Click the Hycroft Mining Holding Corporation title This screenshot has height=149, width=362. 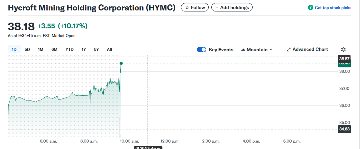pos(92,8)
